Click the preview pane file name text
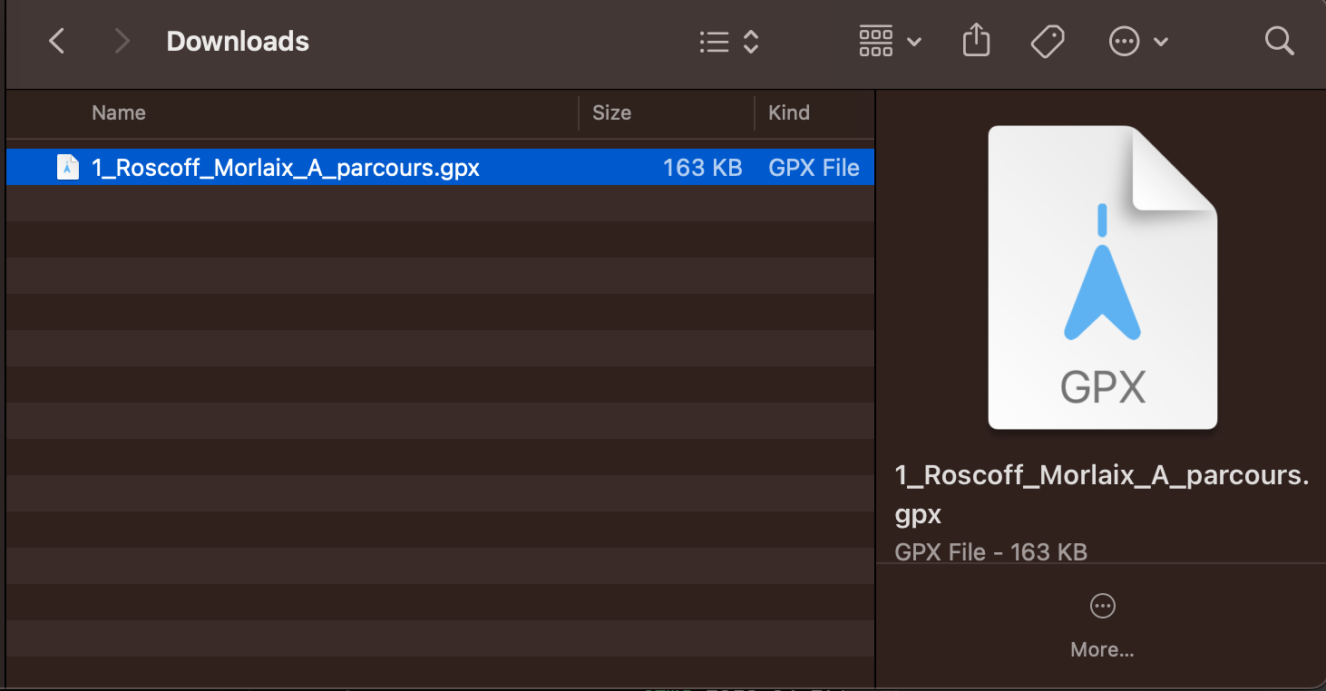Screen dimensions: 1326x691 pyautogui.click(x=1101, y=494)
